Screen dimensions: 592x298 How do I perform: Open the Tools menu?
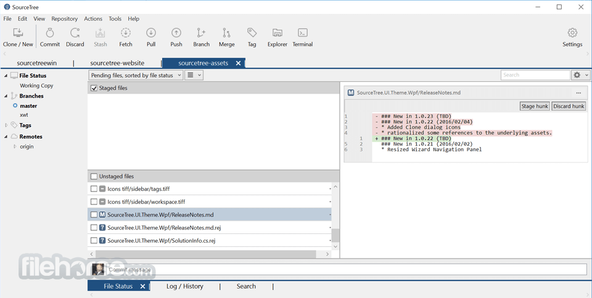tap(115, 18)
